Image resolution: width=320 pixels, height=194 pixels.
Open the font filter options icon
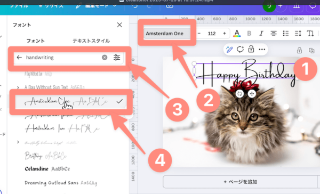tap(117, 58)
